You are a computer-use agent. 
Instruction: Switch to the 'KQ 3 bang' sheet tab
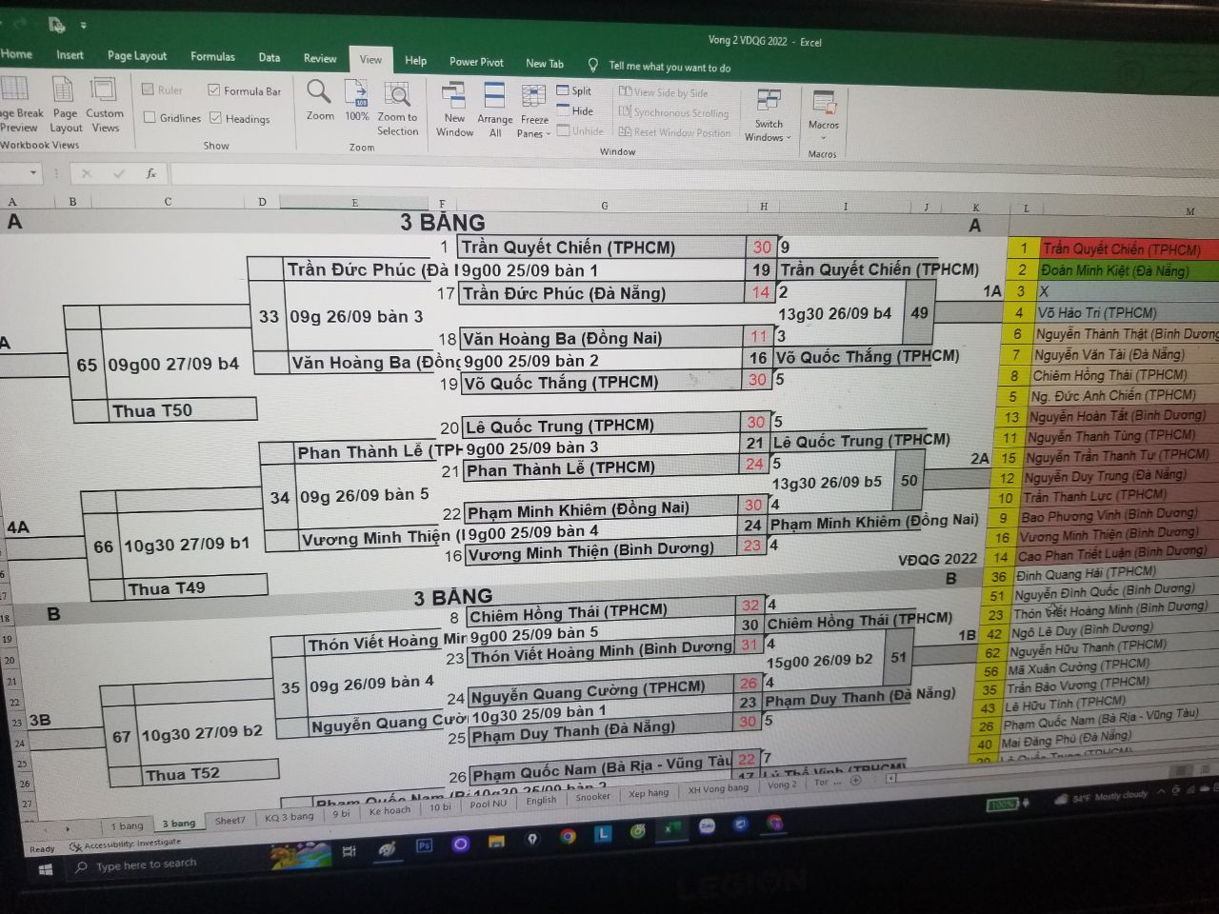(289, 817)
